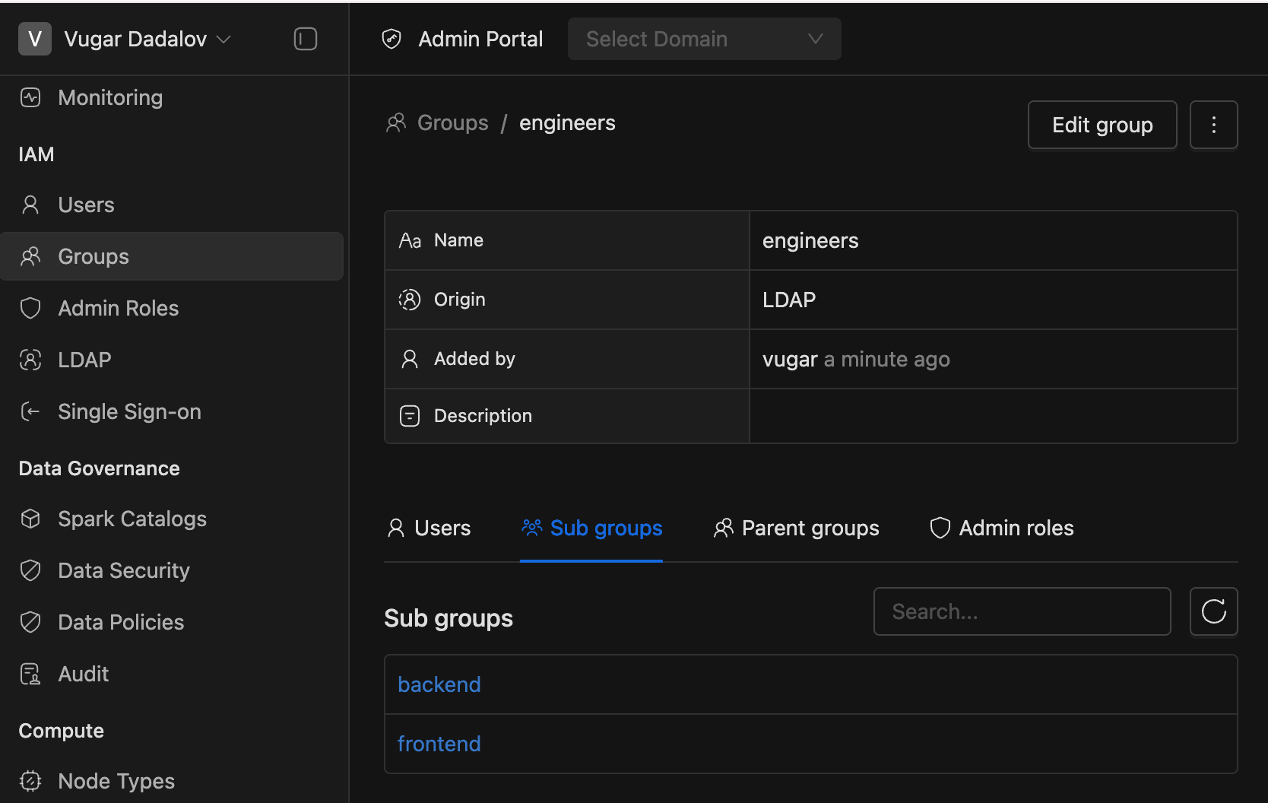Go to Users in IAM section
The height and width of the screenshot is (803, 1268).
click(86, 205)
